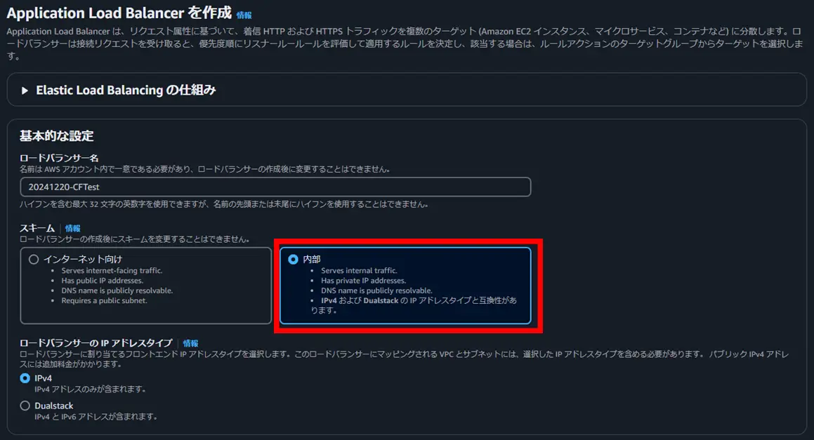814x440 pixels.
Task: Click the スキーム section label
Action: tap(37, 228)
